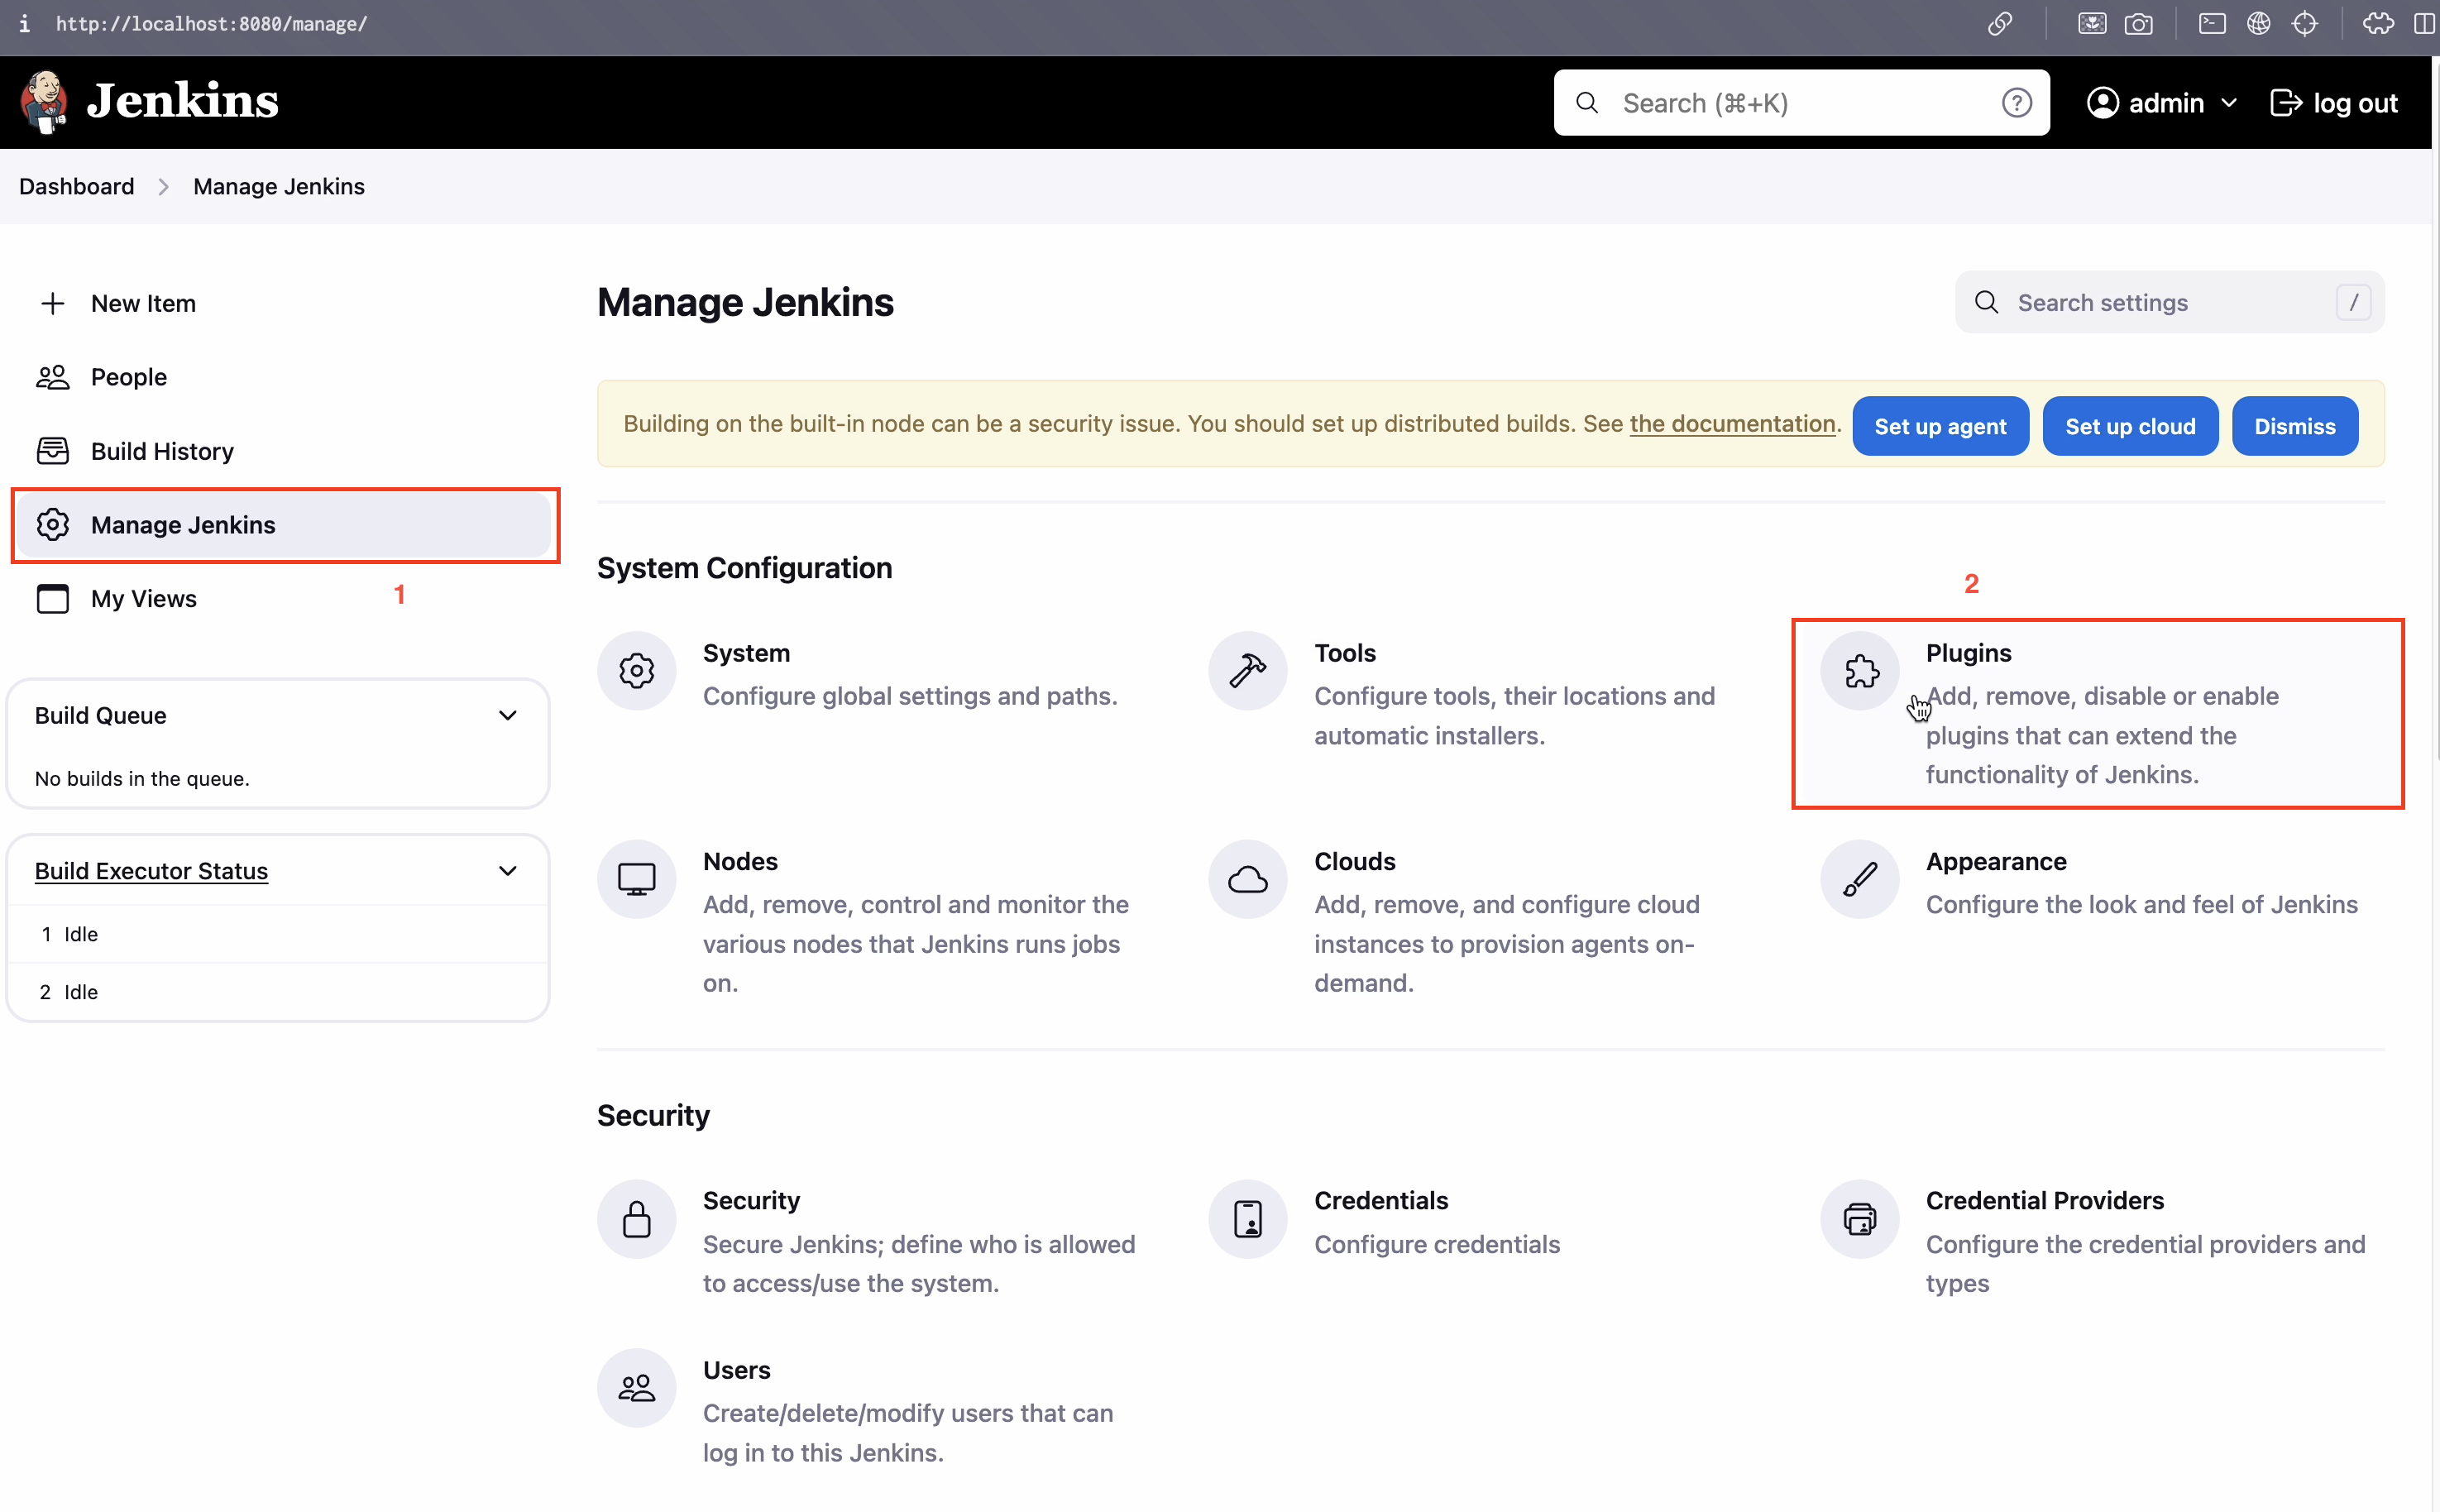Click the Jenkins butler logo icon

(x=44, y=101)
